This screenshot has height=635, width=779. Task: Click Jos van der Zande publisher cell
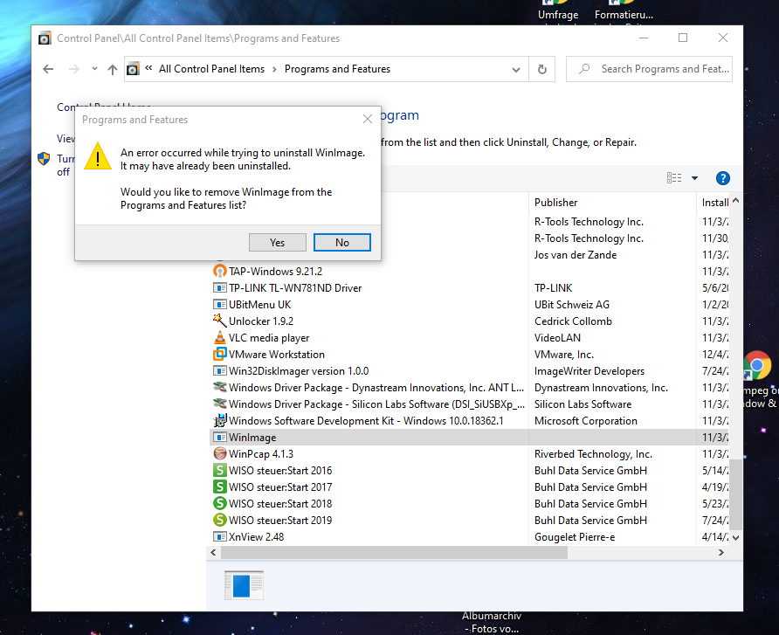pos(576,255)
